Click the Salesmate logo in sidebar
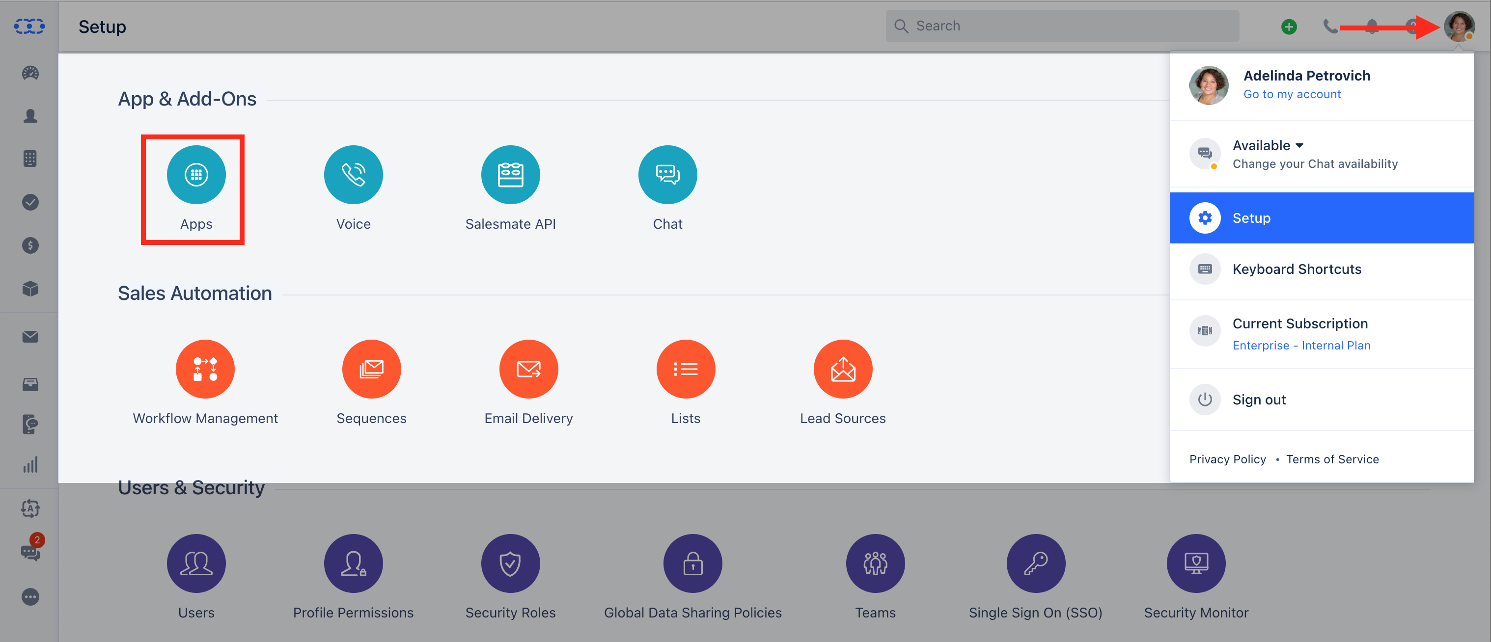 click(29, 26)
